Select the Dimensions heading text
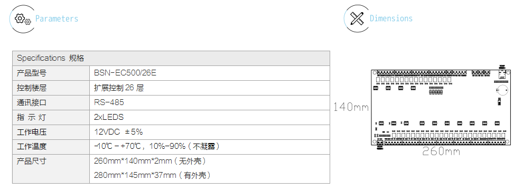 (x=391, y=18)
